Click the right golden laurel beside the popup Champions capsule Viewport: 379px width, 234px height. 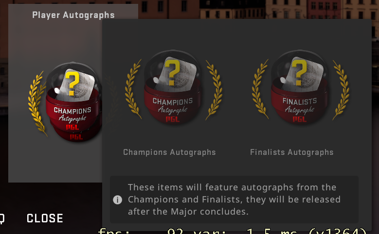[x=214, y=90]
